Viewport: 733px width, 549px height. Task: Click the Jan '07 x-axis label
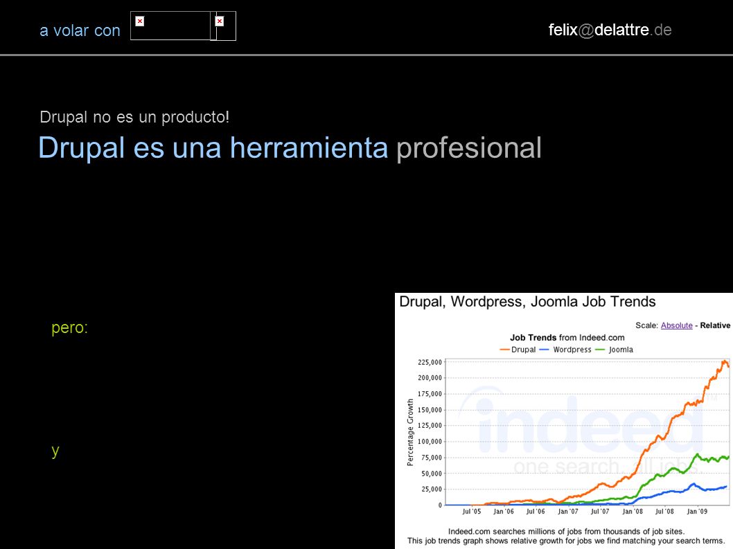coord(568,512)
